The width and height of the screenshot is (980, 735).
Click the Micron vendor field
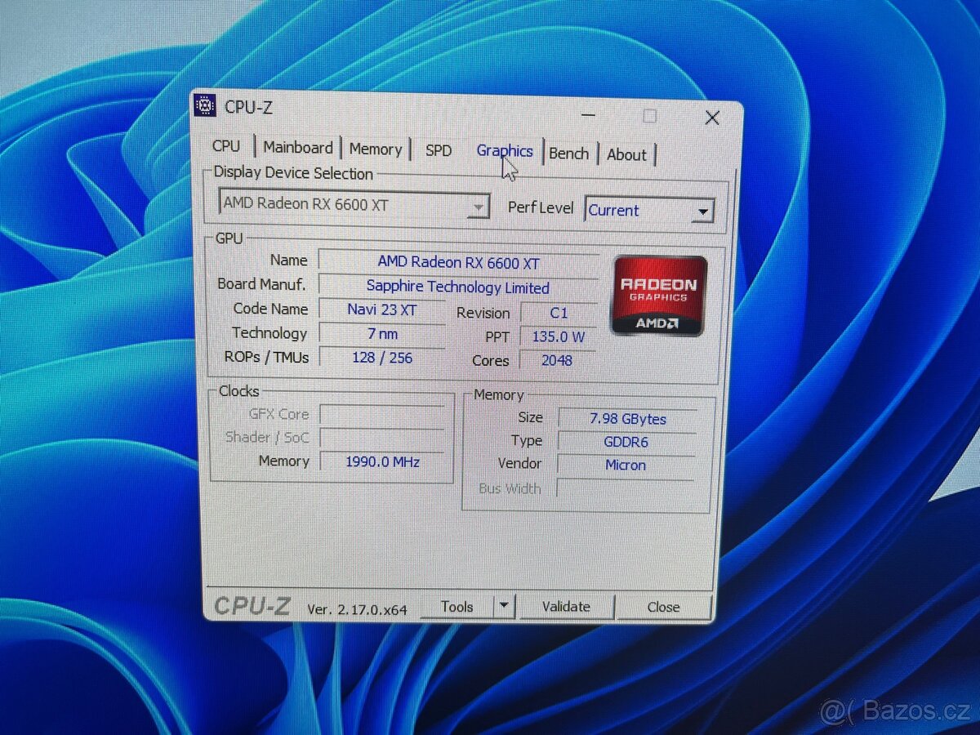pyautogui.click(x=626, y=464)
